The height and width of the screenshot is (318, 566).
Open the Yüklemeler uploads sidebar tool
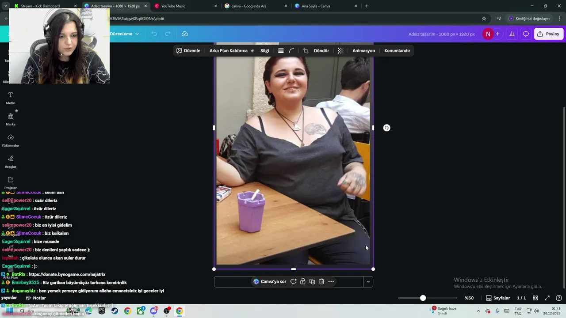pyautogui.click(x=11, y=140)
